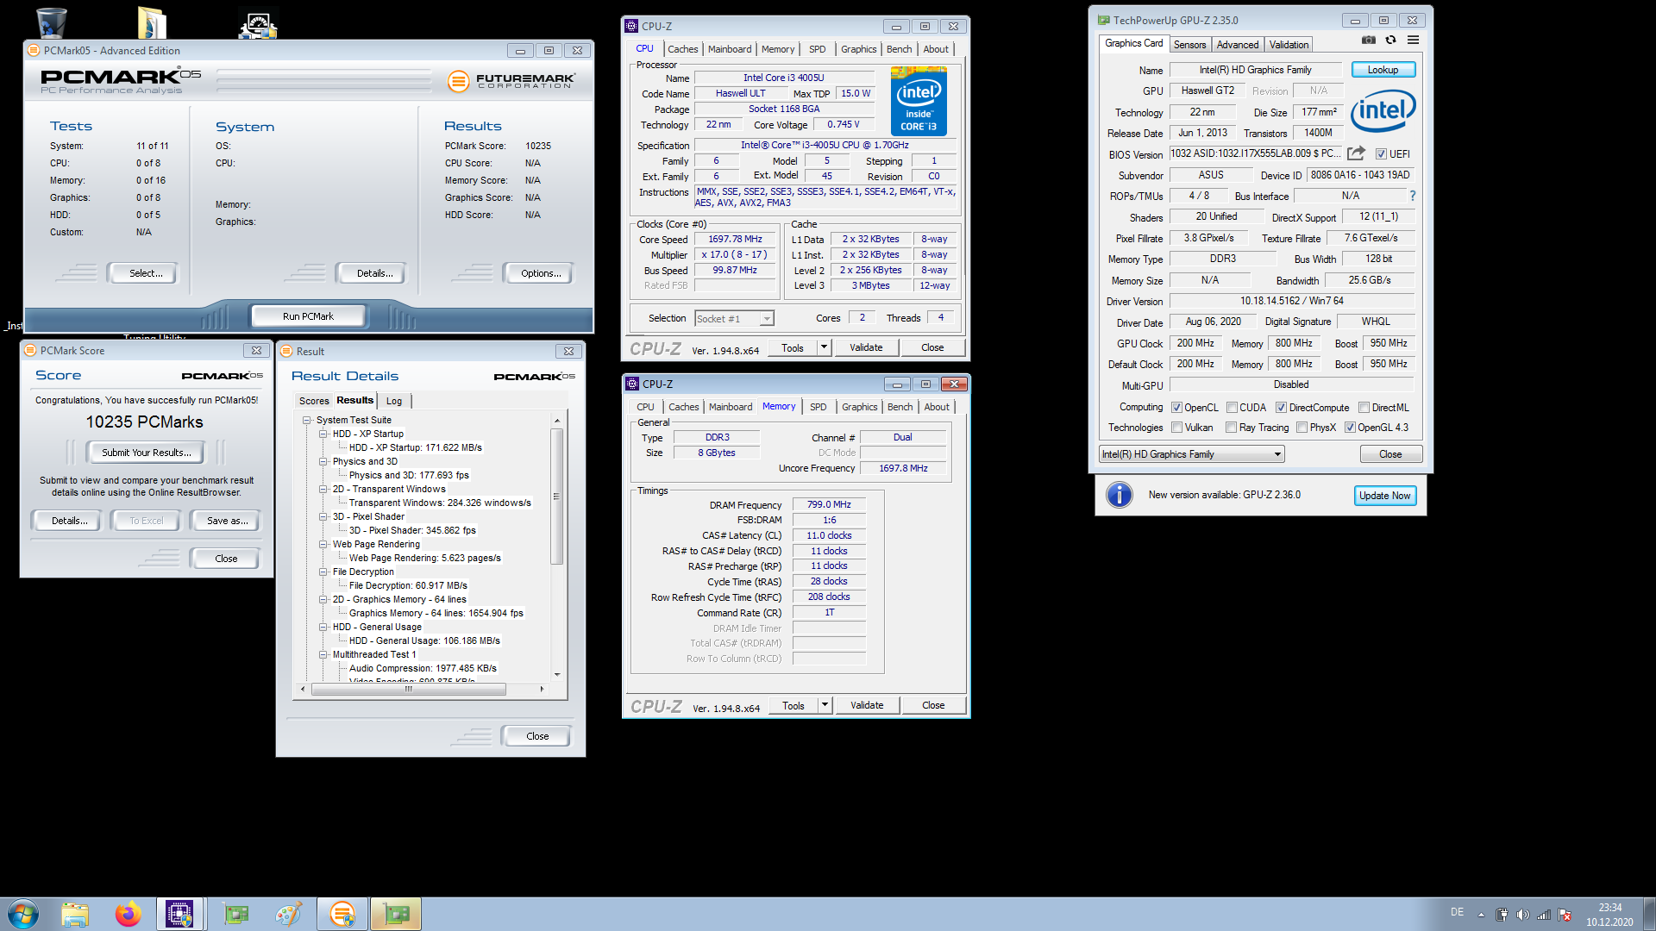
Task: Click Run PCMark button
Action: tap(308, 316)
